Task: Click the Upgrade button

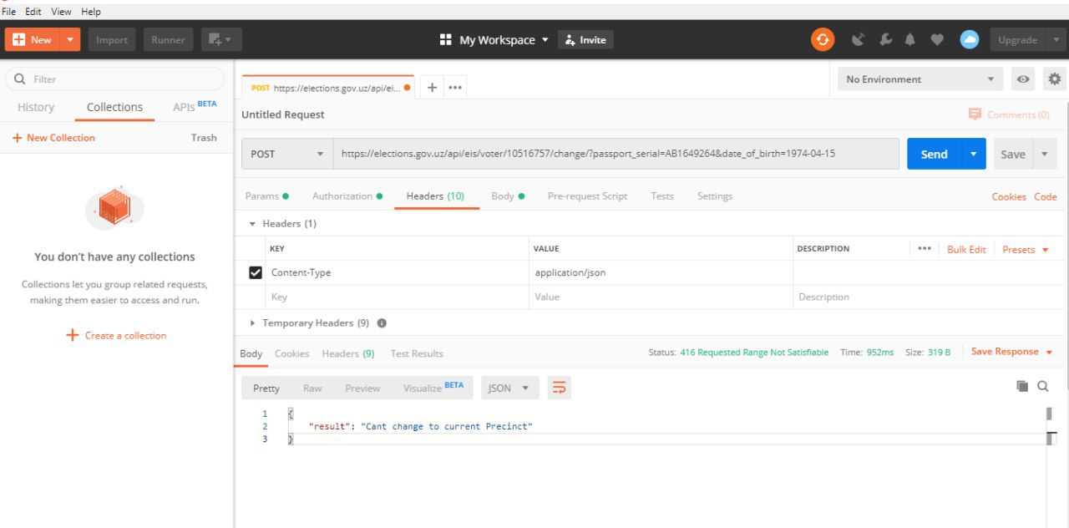Action: click(1017, 39)
